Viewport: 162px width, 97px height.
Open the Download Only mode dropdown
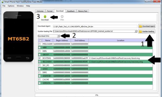[58, 36]
